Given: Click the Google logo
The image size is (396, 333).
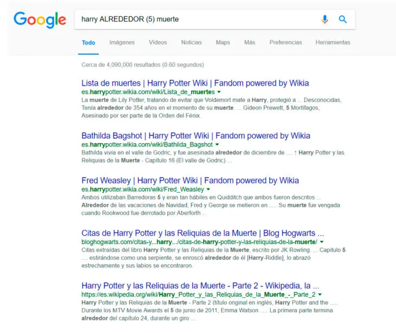Looking at the screenshot, I should pos(40,20).
